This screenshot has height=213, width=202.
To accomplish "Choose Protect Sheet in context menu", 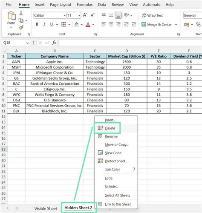I will coord(116,161).
